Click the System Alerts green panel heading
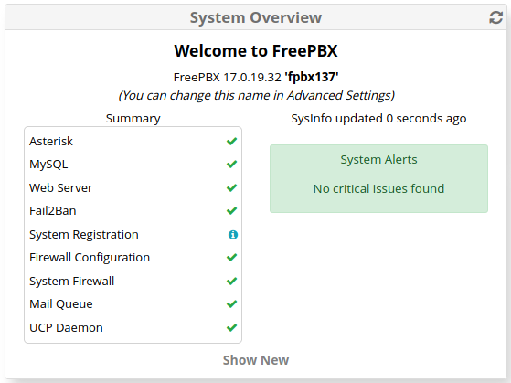This screenshot has height=383, width=511. coord(378,160)
